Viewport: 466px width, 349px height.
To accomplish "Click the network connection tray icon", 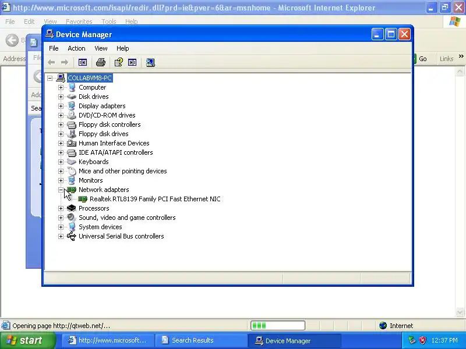I will 412,340.
